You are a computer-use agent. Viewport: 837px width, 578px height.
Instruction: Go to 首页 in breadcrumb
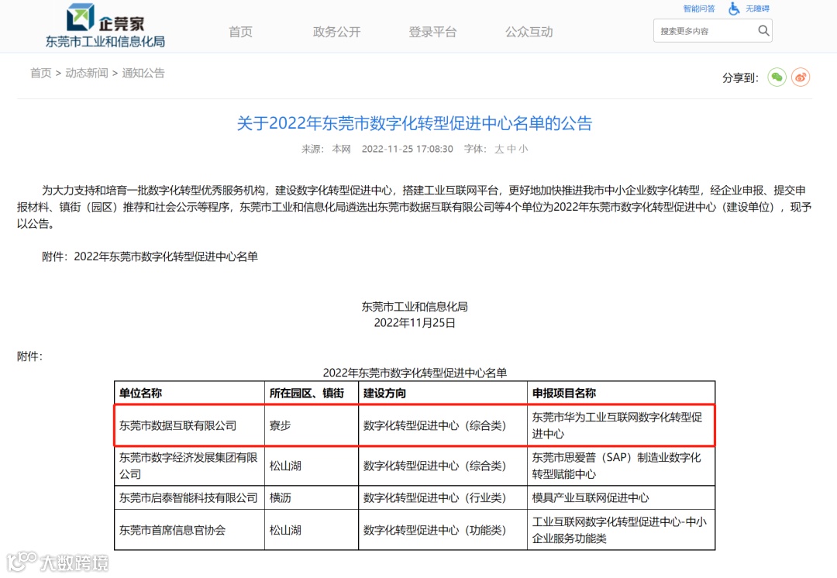tap(40, 73)
